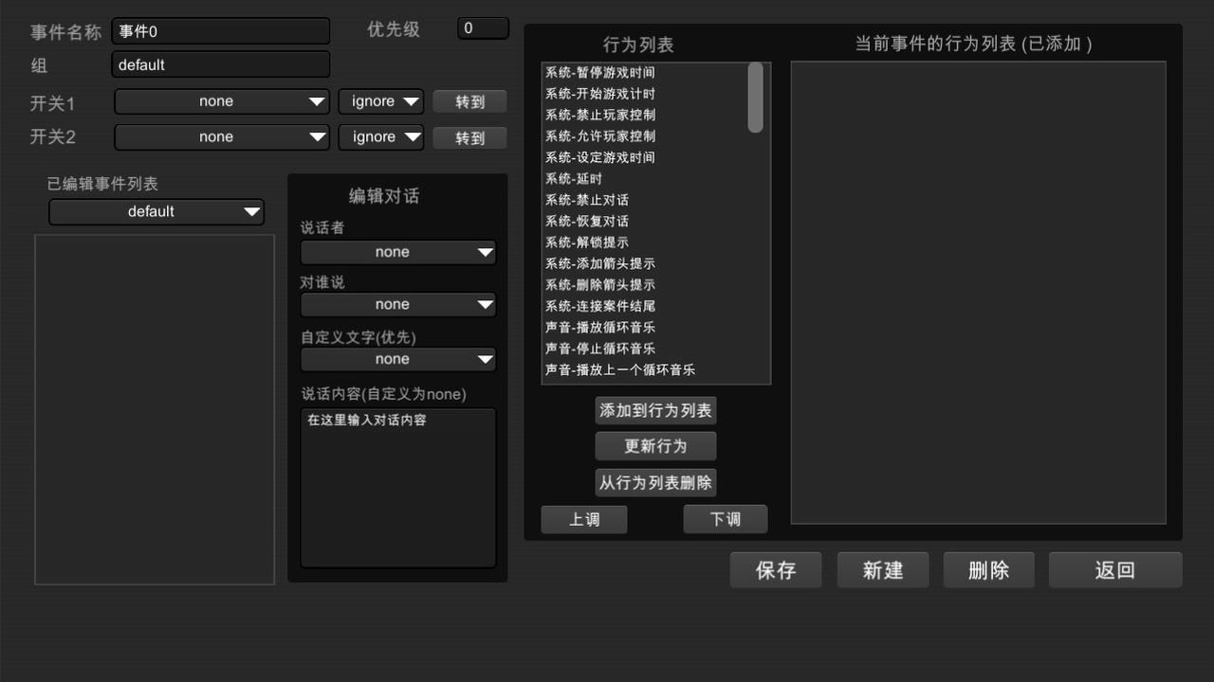Click the 转到 button for 开关2
Screen dimensions: 1214x682
pos(469,137)
